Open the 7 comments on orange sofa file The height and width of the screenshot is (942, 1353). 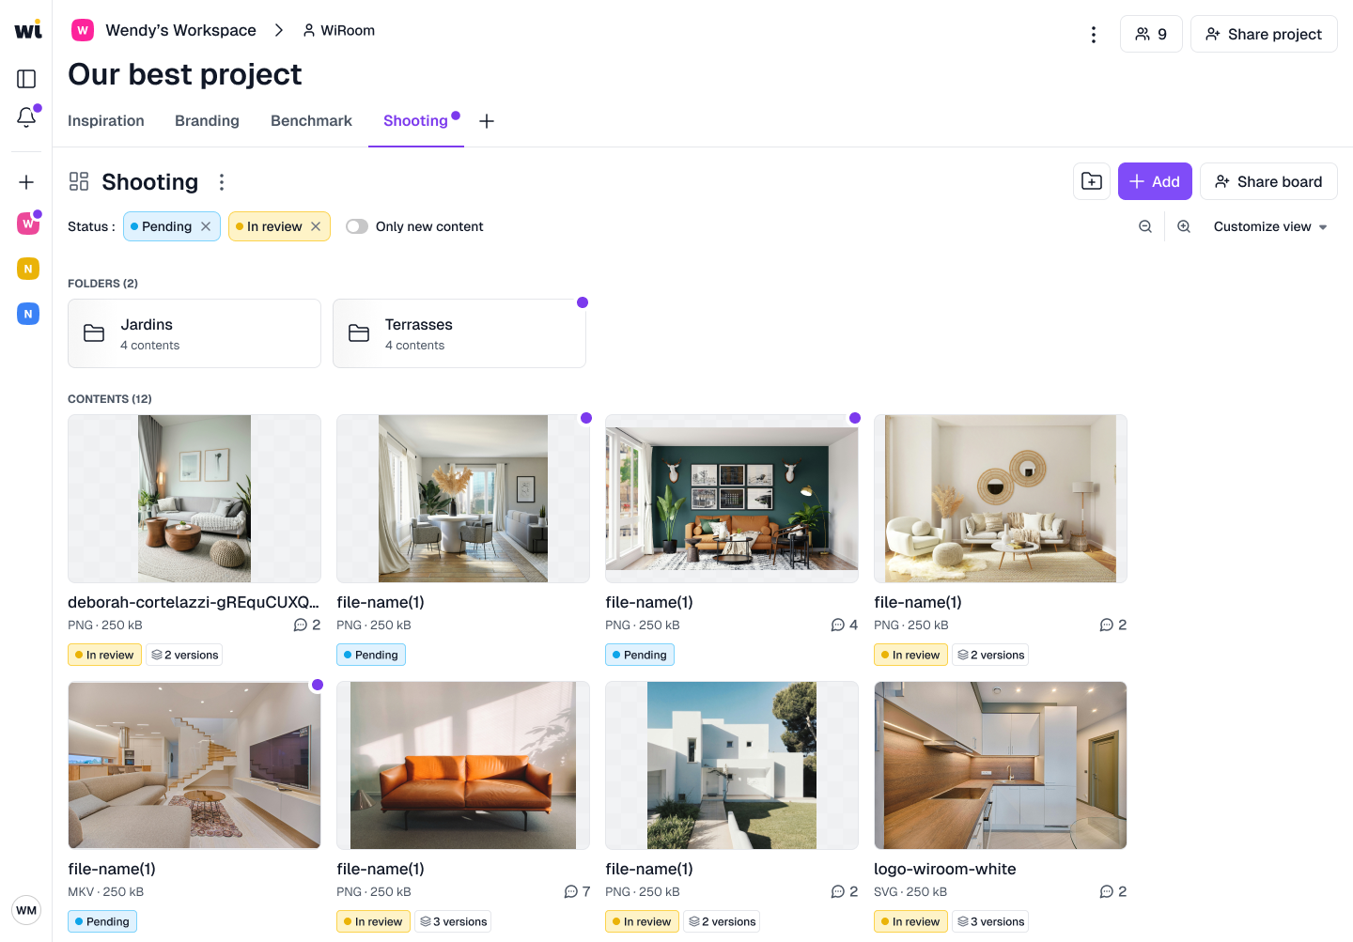[x=577, y=891]
